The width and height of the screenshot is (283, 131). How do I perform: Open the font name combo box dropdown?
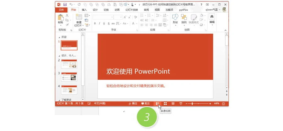click(x=112, y=17)
